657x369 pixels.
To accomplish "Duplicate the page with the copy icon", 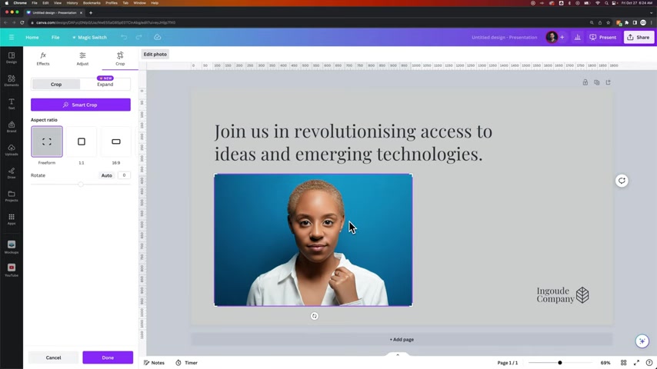I will [596, 82].
